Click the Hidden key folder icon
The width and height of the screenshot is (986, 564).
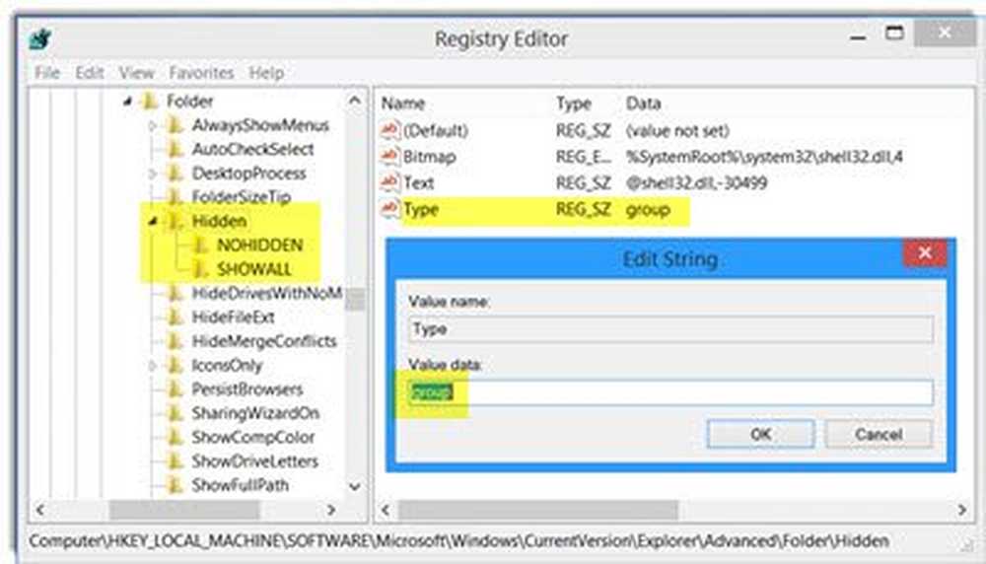pyautogui.click(x=176, y=221)
